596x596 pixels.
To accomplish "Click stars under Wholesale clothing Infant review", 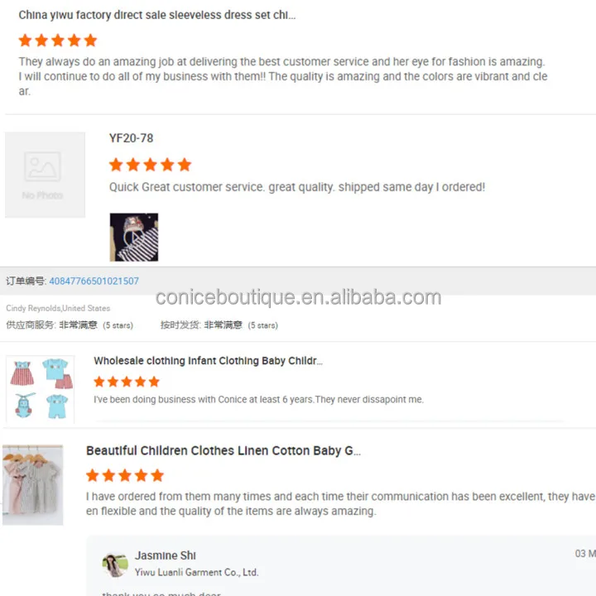I will 127,382.
